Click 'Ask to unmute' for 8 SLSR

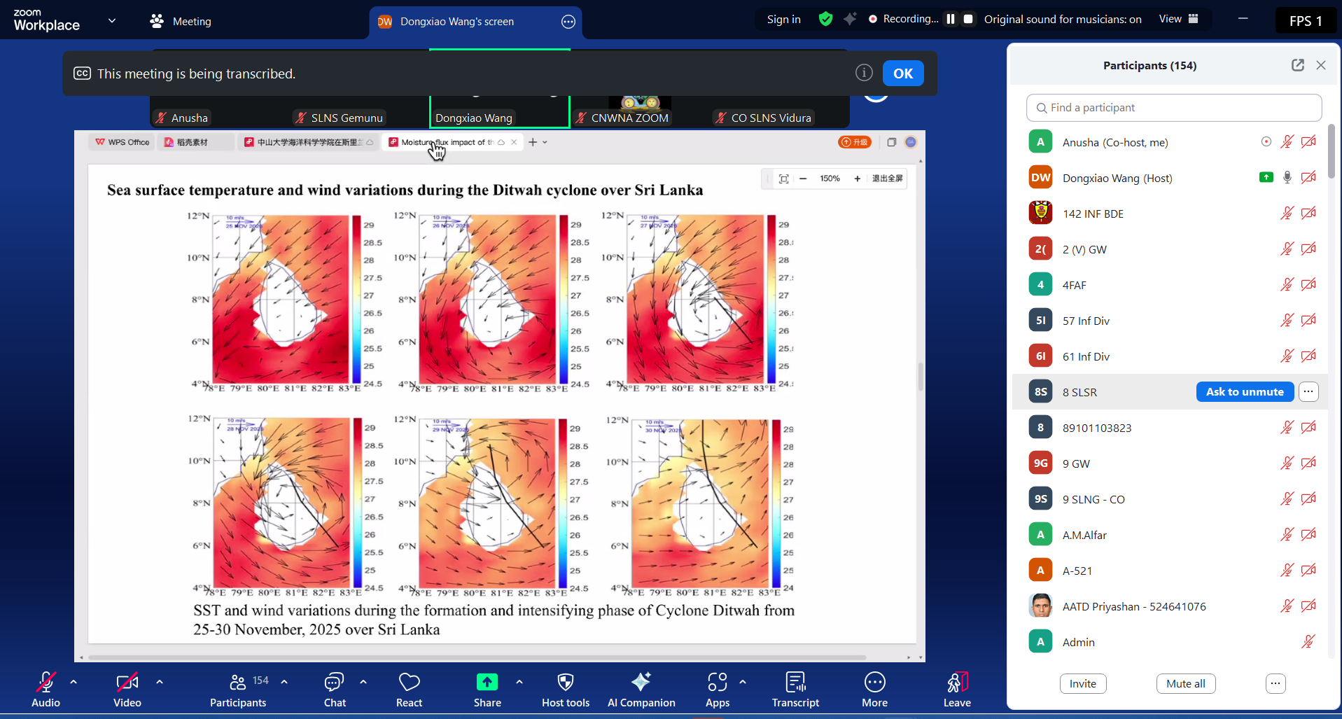1245,391
